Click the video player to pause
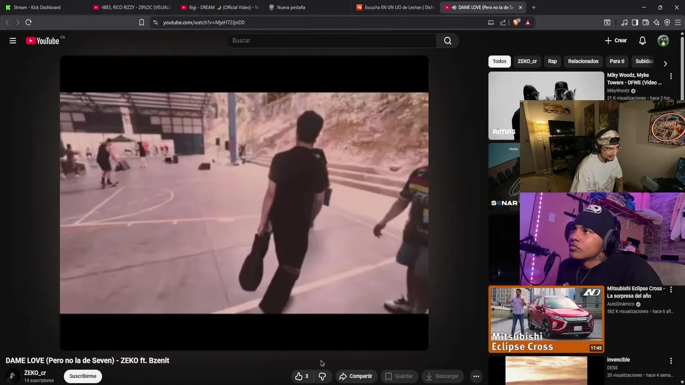685x385 pixels. 244,203
